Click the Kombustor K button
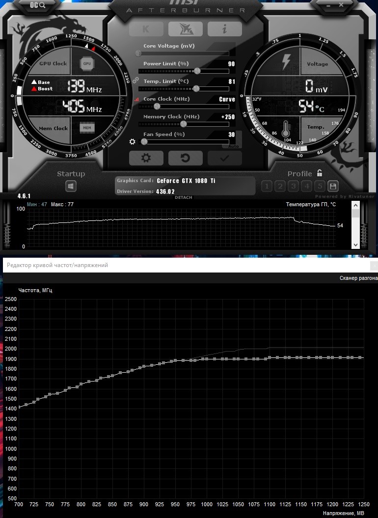Viewport: 378px width, 518px height. coord(146,29)
